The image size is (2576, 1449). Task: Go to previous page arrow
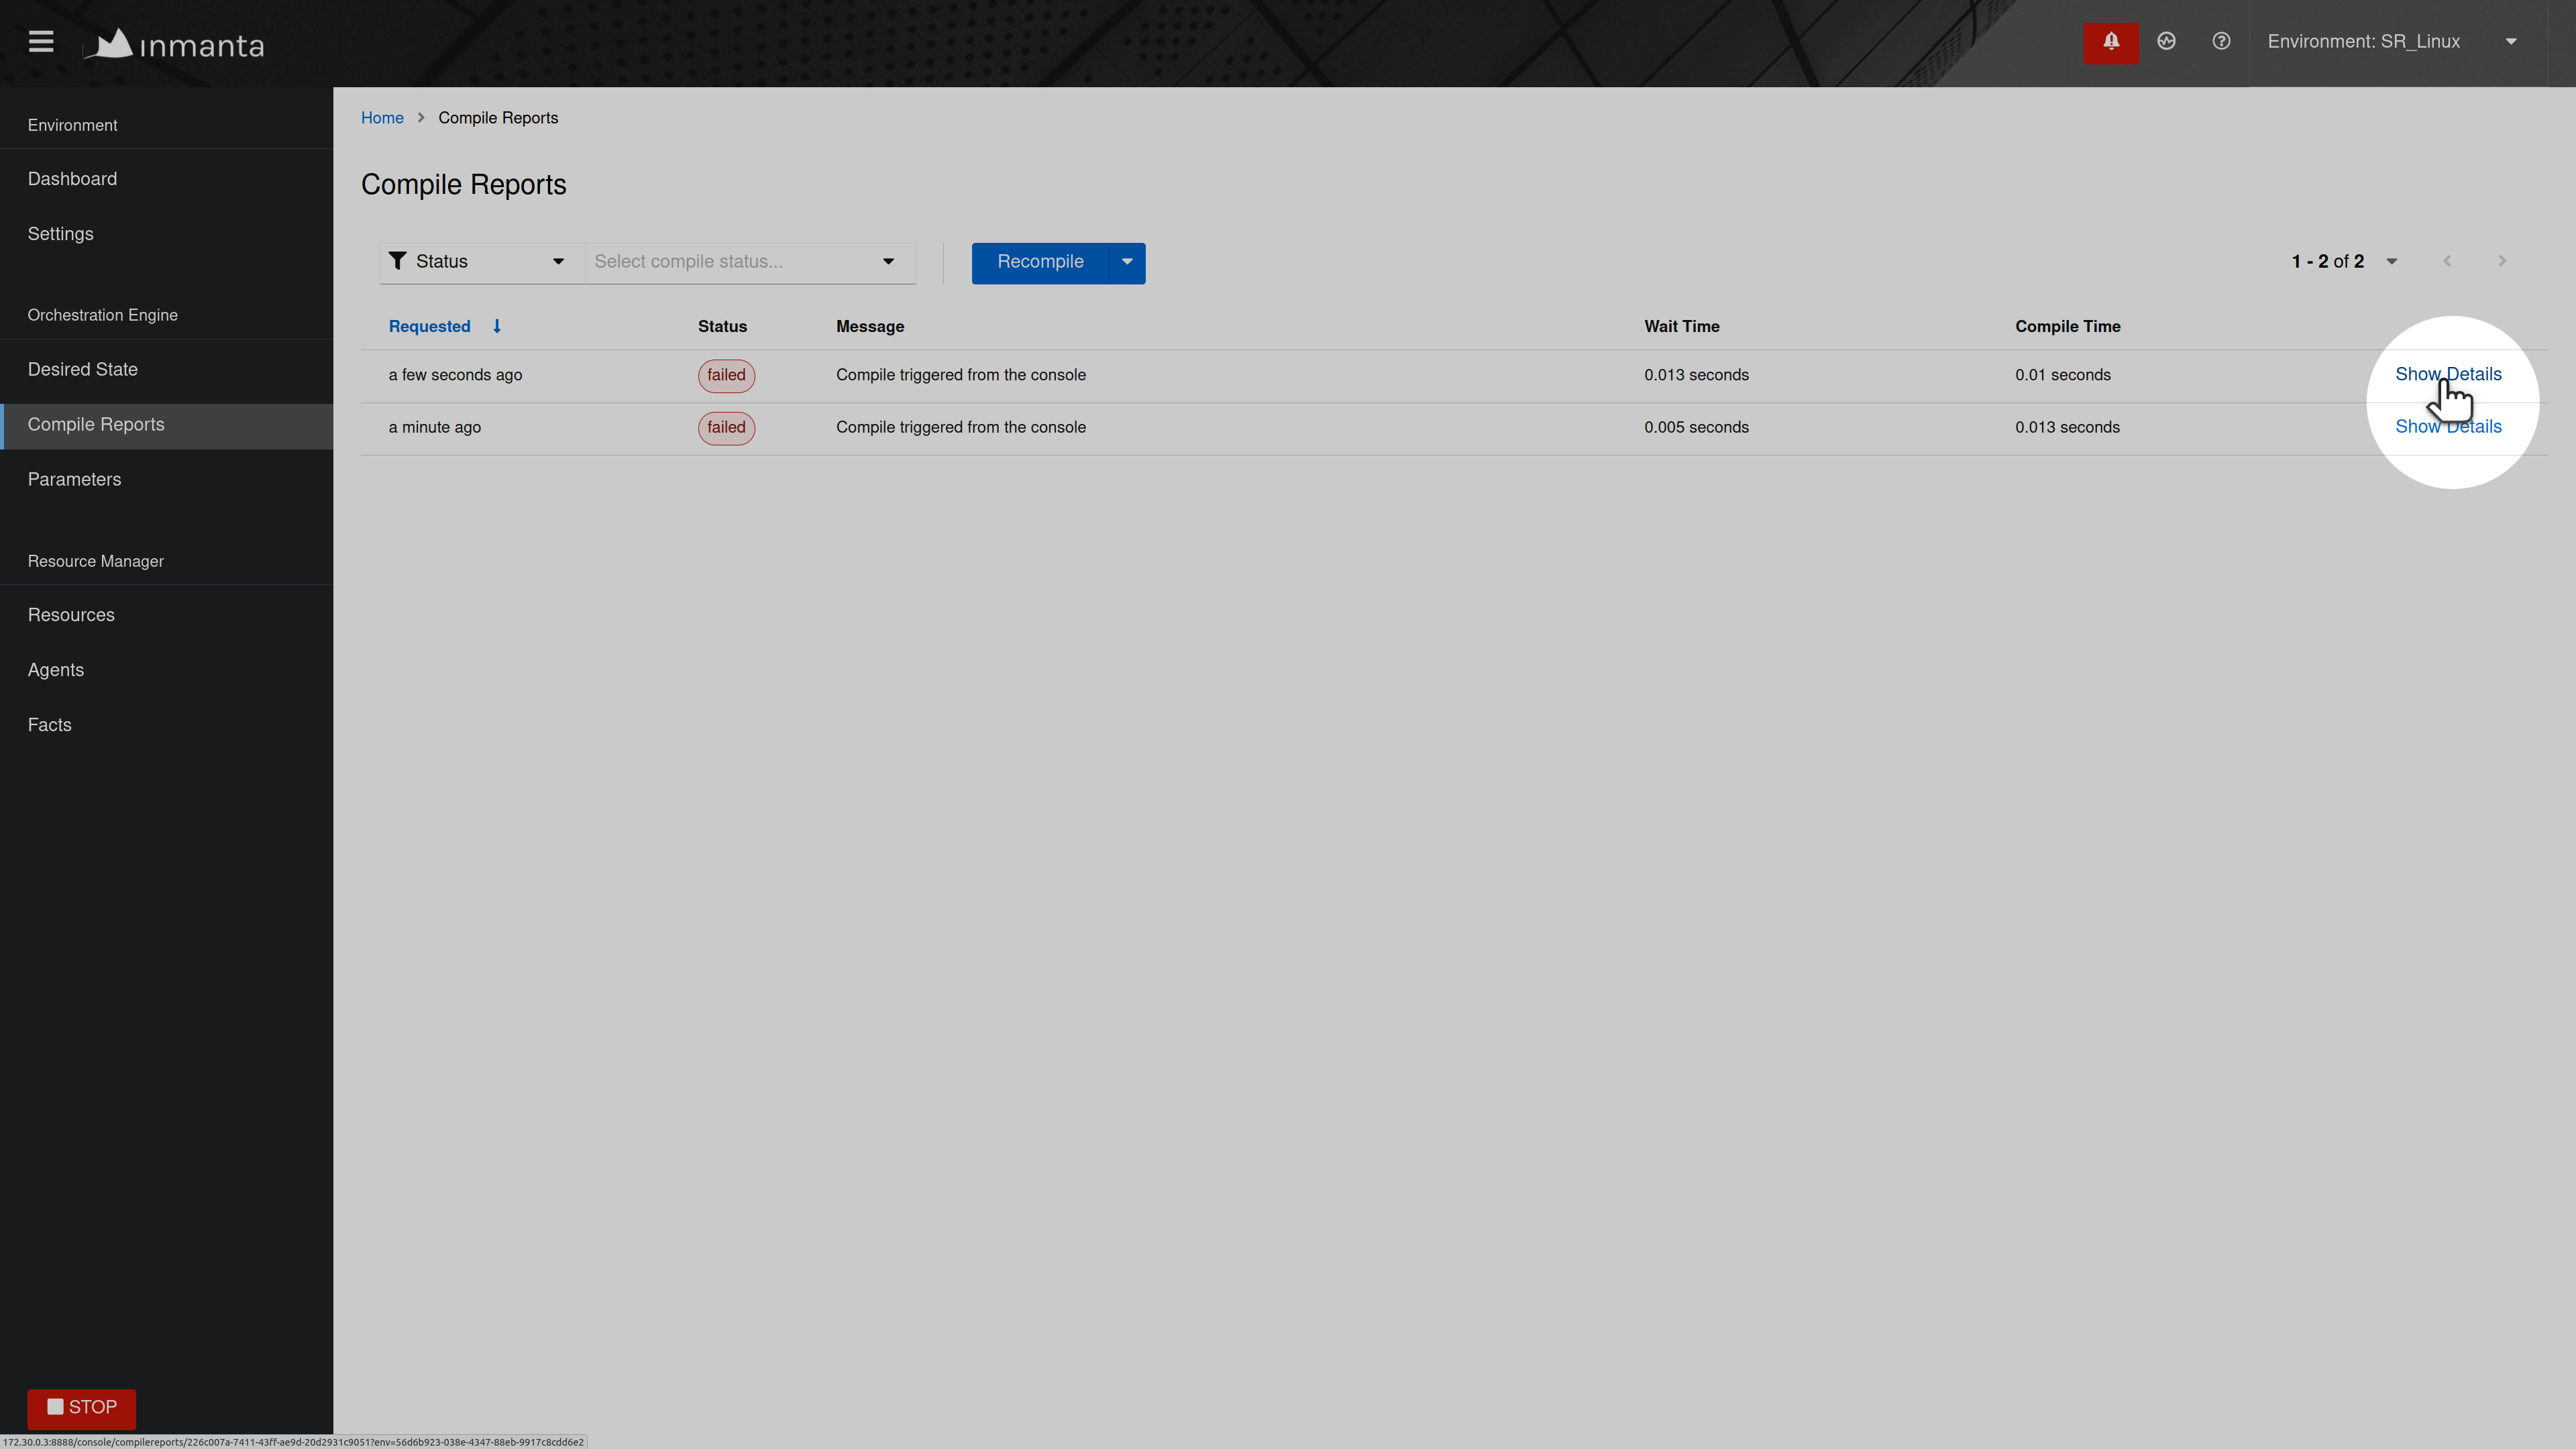[2447, 261]
